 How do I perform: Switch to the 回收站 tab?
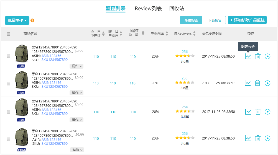coord(177,9)
